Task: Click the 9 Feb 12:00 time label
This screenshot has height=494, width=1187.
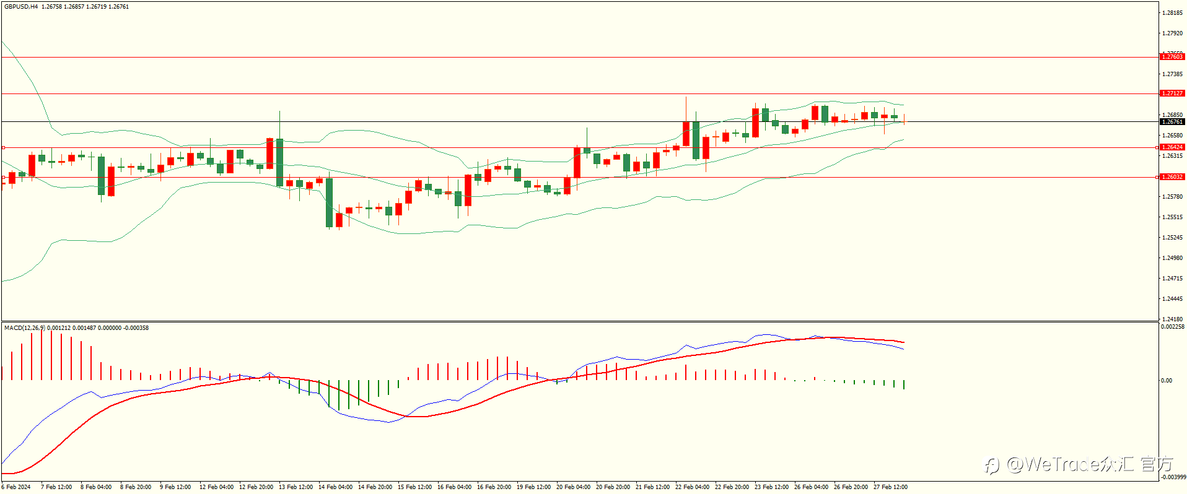Action: 175,487
